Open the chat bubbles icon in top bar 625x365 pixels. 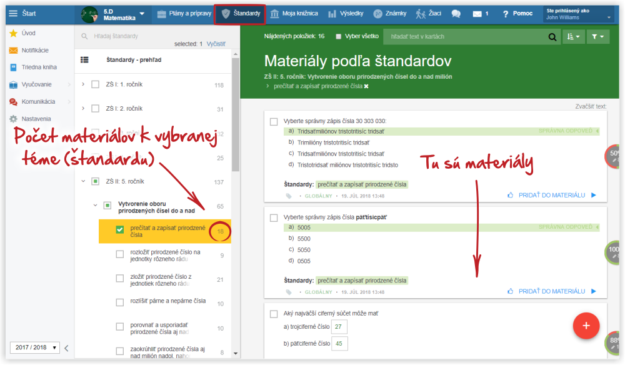point(456,14)
